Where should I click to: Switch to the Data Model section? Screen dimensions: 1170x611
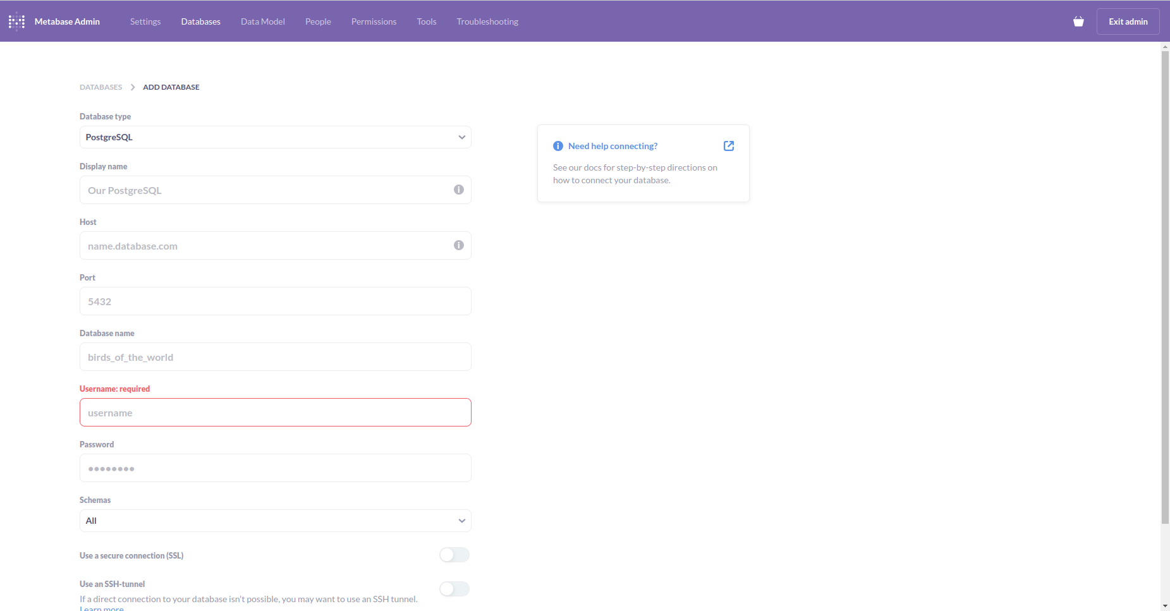[x=262, y=21]
